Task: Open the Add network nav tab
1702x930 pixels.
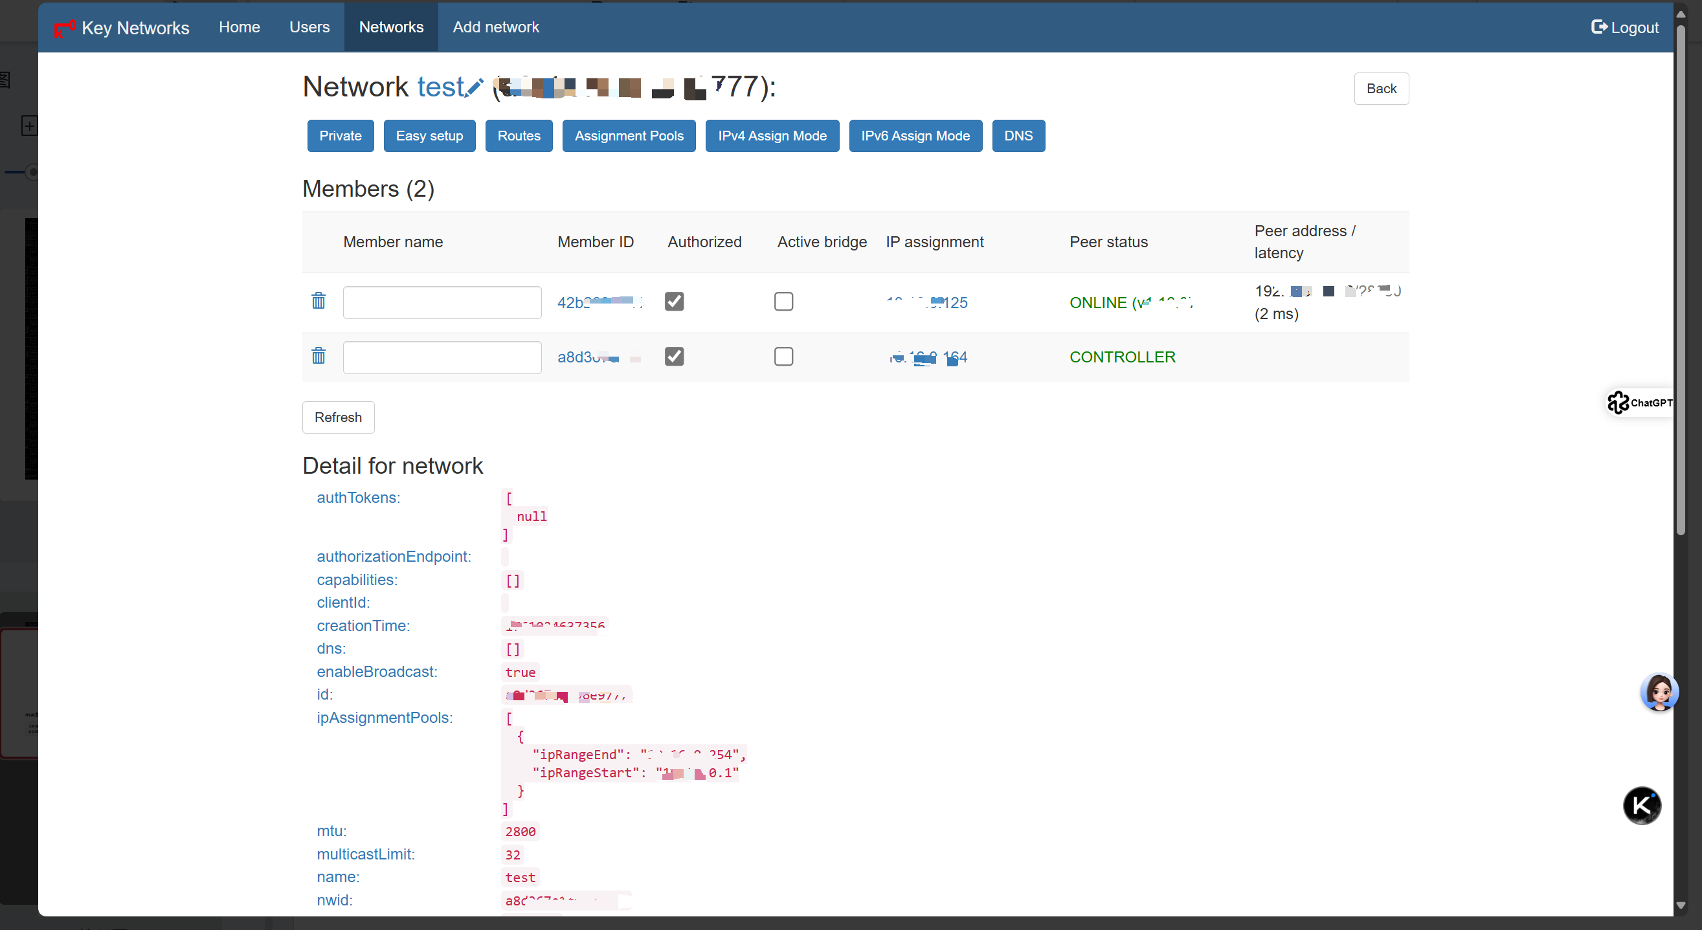Action: 495,27
